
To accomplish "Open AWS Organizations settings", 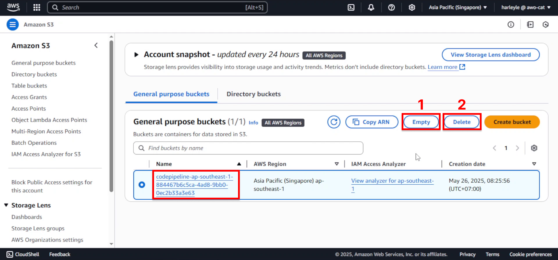I will click(x=47, y=240).
